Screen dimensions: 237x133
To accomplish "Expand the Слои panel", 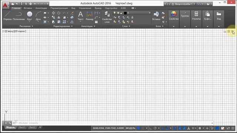I will point(126,26).
